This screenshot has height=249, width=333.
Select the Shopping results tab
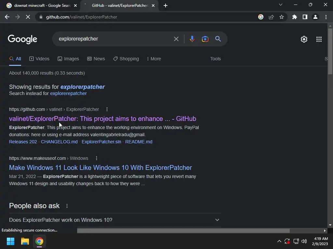tap(126, 59)
